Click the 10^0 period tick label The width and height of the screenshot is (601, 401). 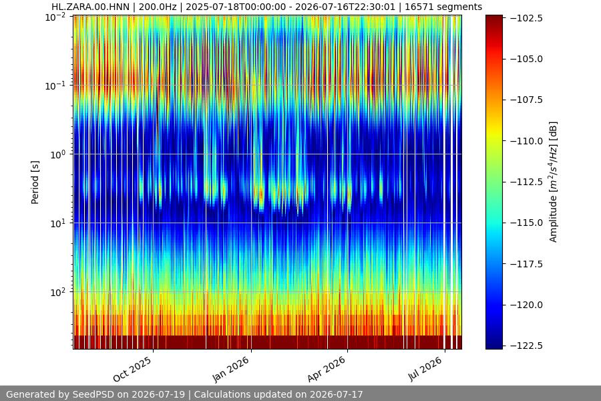click(x=58, y=154)
